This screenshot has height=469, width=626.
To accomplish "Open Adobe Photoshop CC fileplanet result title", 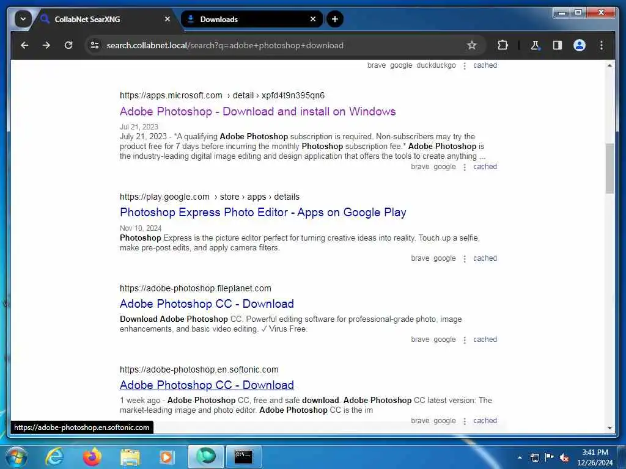I will click(x=207, y=304).
